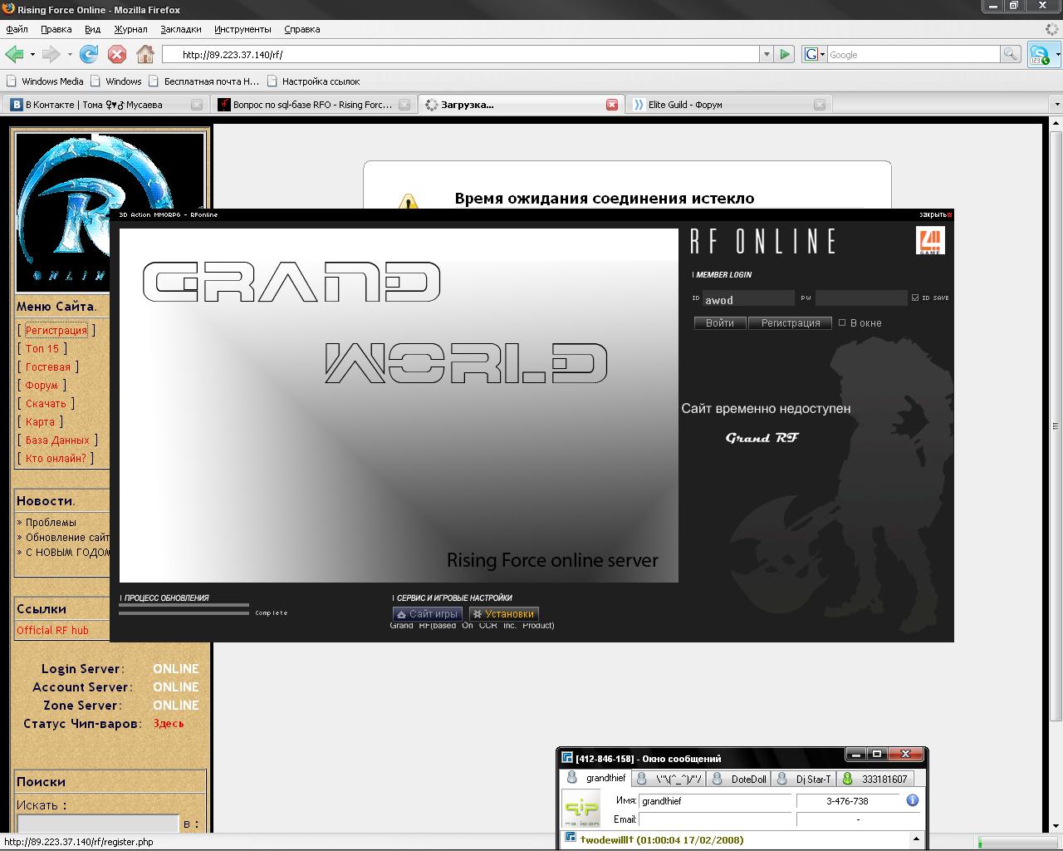Click the magnifier search button
Viewport: 1063px width, 851px height.
[1010, 54]
